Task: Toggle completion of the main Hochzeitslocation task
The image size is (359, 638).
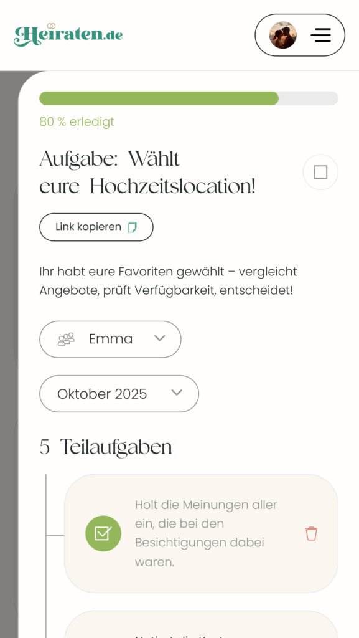Action: coord(320,172)
